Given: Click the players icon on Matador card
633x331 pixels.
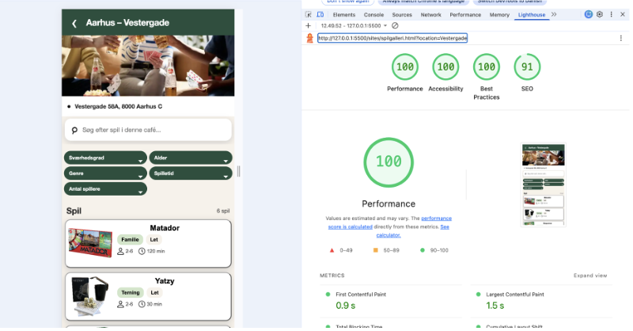Looking at the screenshot, I should click(120, 251).
